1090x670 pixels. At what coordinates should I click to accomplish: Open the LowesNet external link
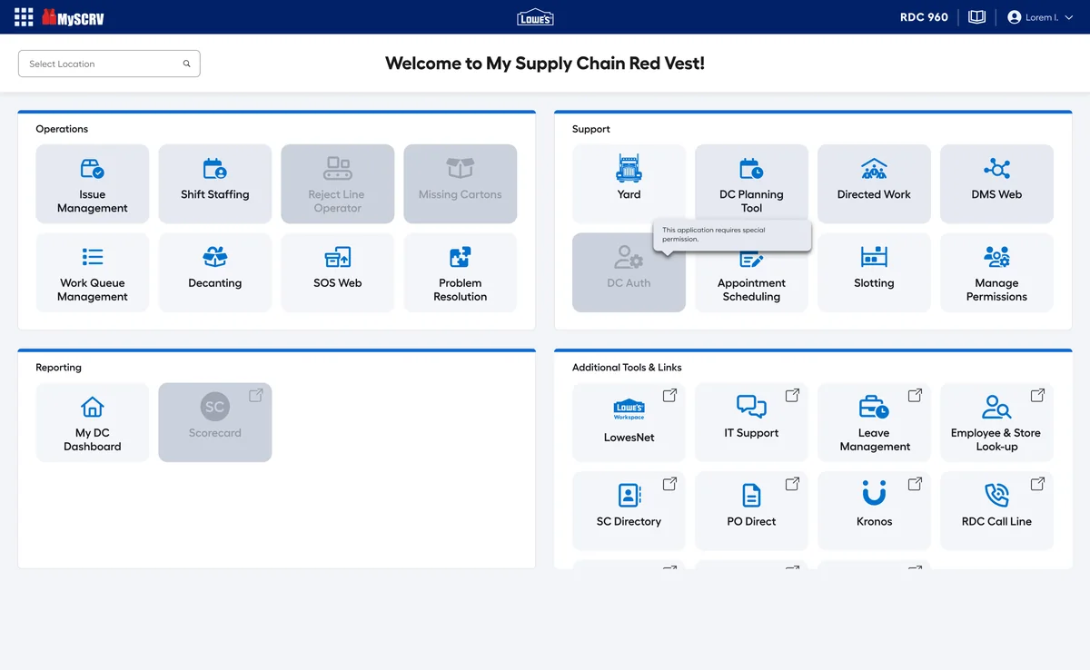tap(629, 422)
